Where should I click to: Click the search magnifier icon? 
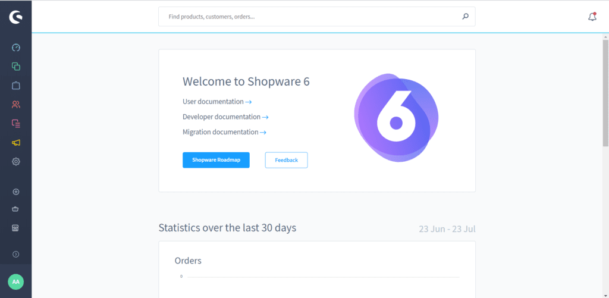pyautogui.click(x=466, y=17)
